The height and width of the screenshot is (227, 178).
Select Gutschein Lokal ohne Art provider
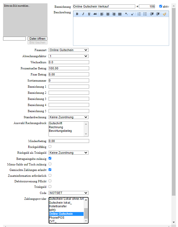[x=66, y=199]
